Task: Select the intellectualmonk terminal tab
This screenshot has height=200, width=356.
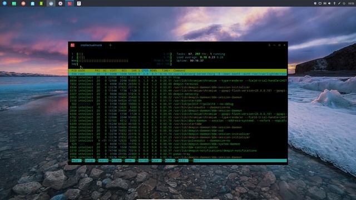Action: [x=91, y=45]
